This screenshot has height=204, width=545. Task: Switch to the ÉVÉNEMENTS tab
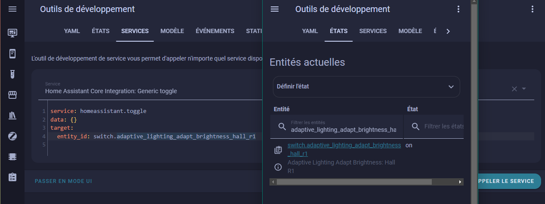pyautogui.click(x=215, y=31)
